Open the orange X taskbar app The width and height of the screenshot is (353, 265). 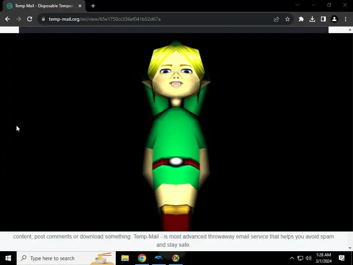click(176, 258)
